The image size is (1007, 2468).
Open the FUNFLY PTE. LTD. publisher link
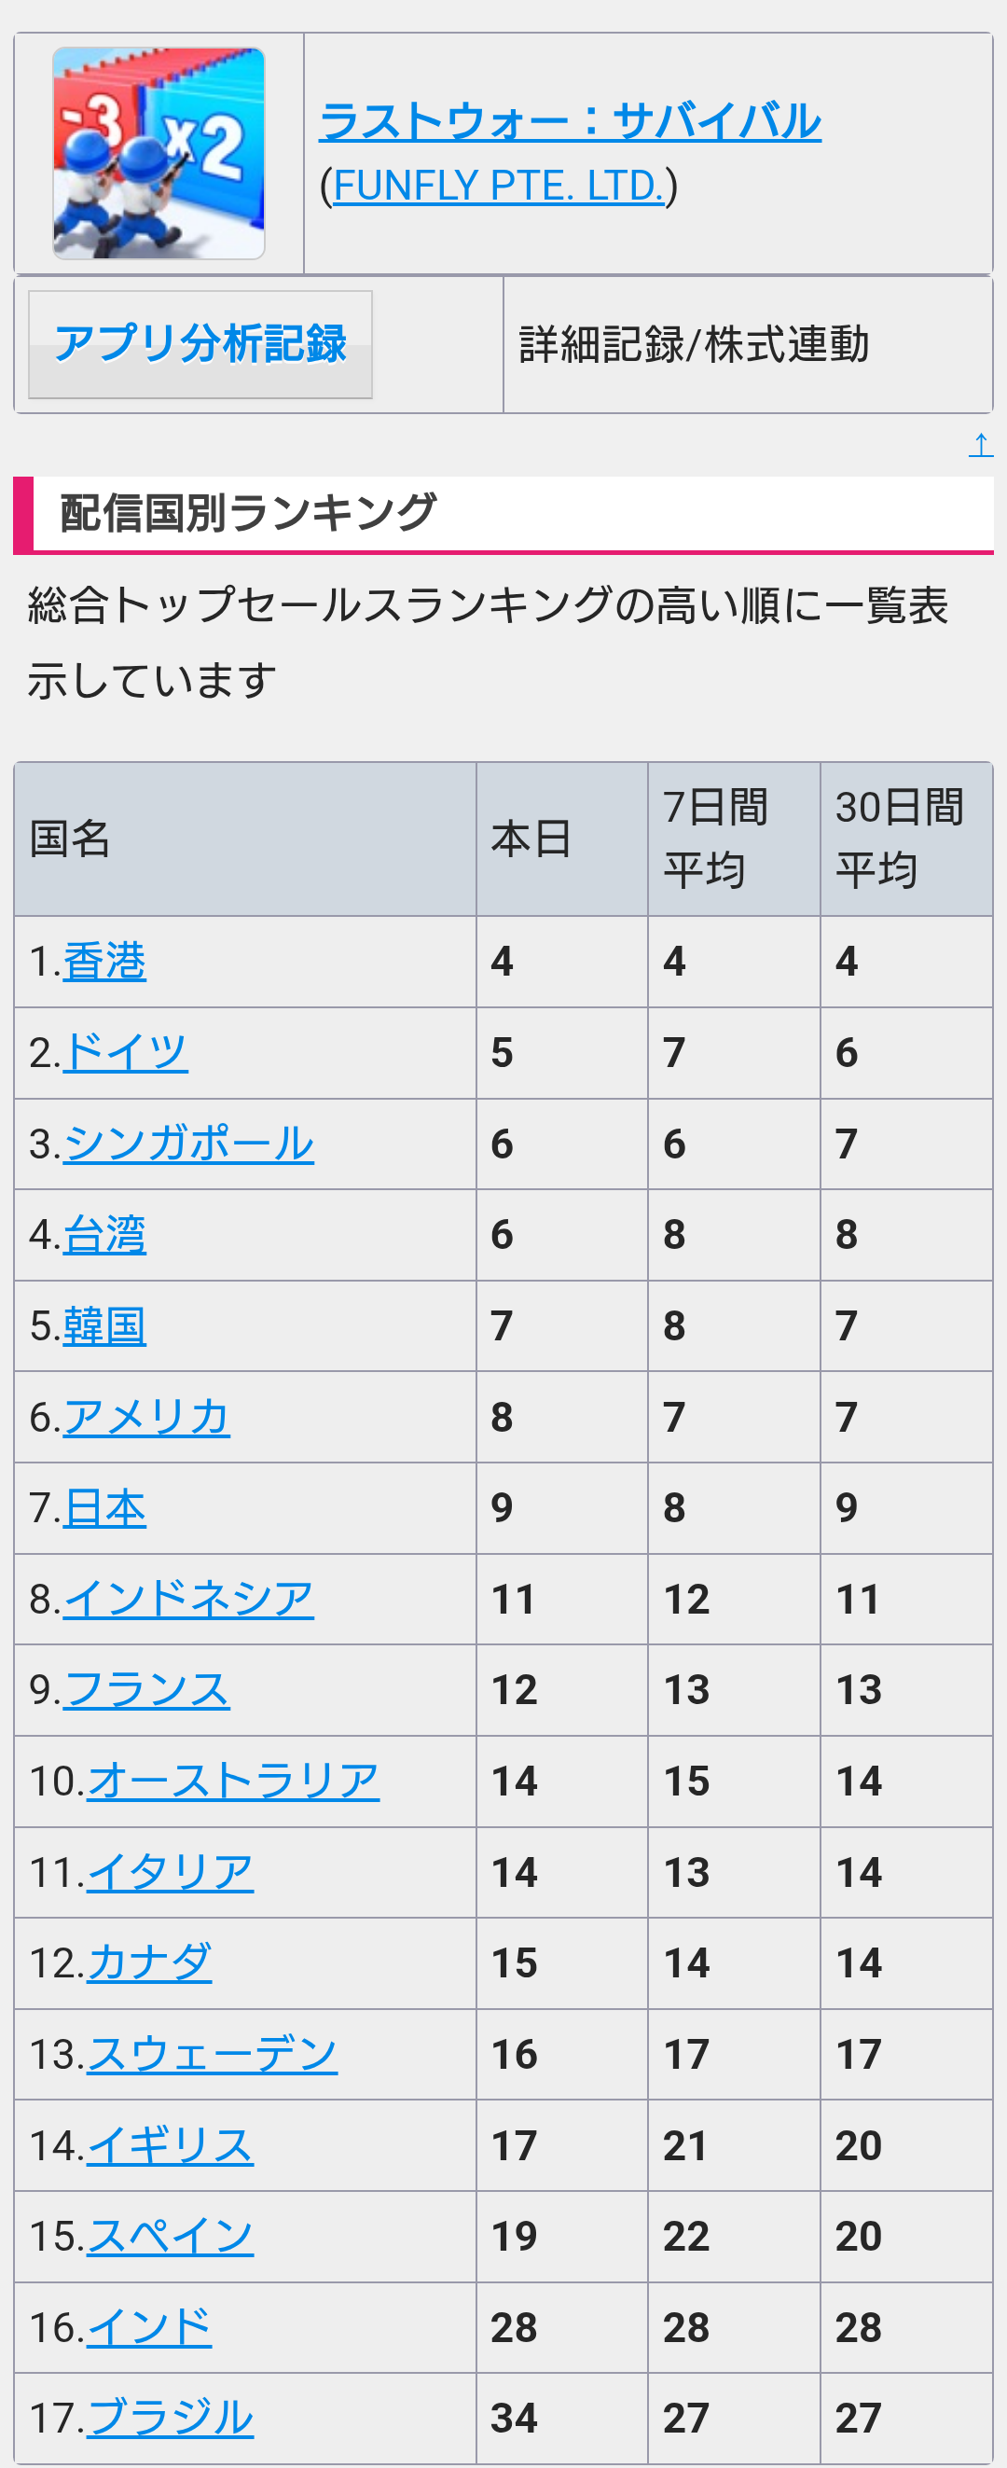pos(498,186)
